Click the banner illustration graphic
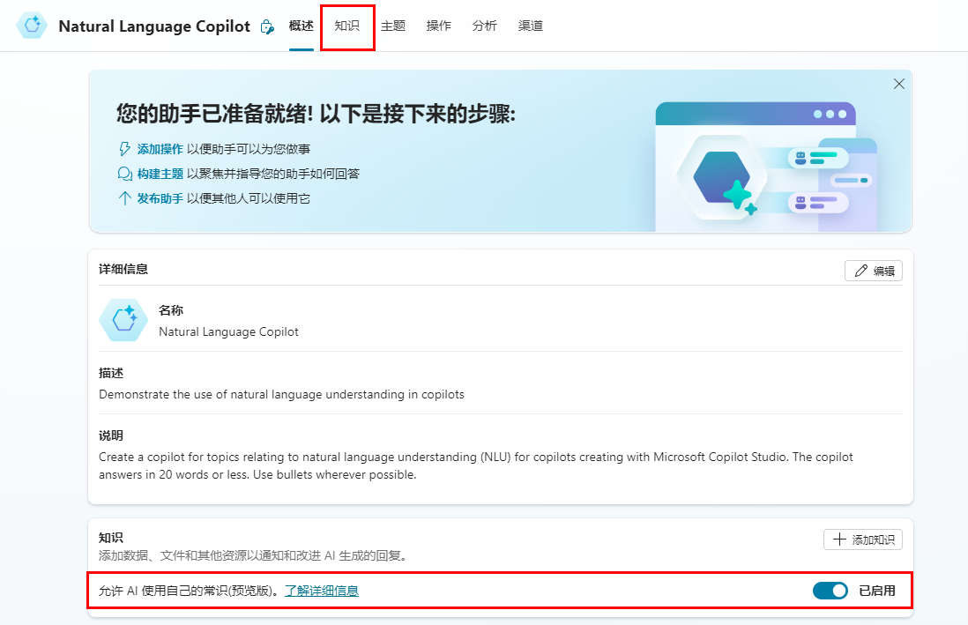The height and width of the screenshot is (625, 968). tap(766, 167)
